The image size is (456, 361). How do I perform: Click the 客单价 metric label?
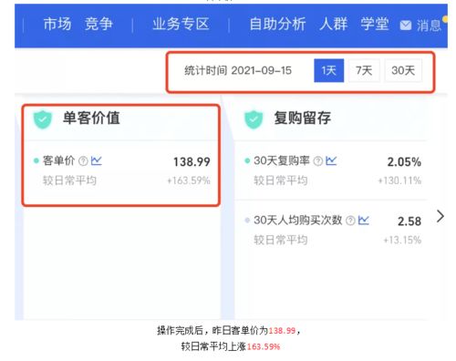click(x=58, y=160)
